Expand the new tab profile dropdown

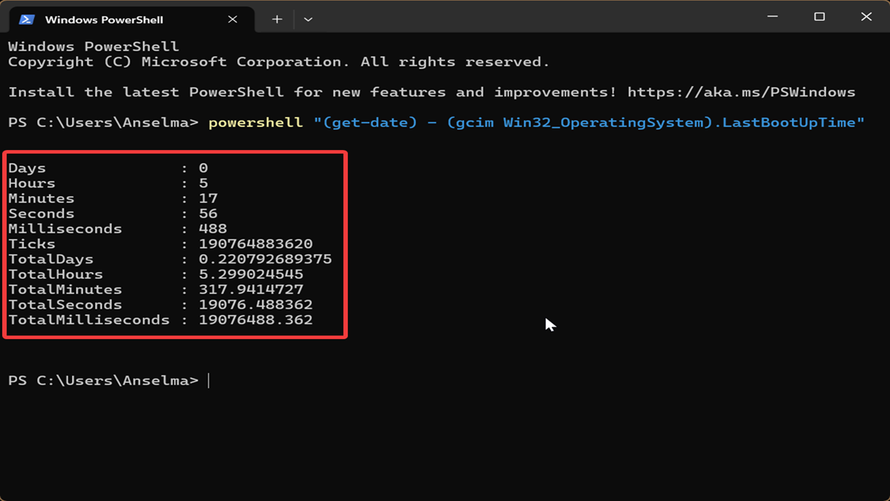click(309, 19)
